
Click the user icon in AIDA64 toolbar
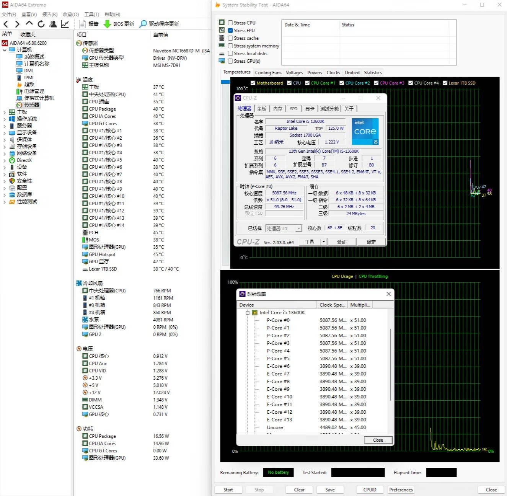pos(53,24)
